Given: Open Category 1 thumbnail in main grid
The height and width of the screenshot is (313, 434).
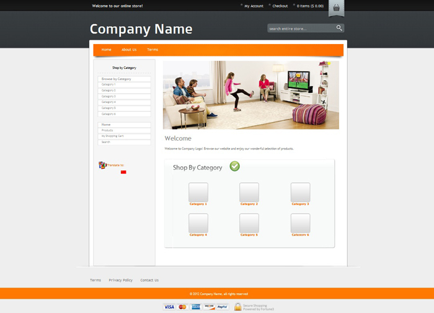Looking at the screenshot, I should (x=198, y=192).
